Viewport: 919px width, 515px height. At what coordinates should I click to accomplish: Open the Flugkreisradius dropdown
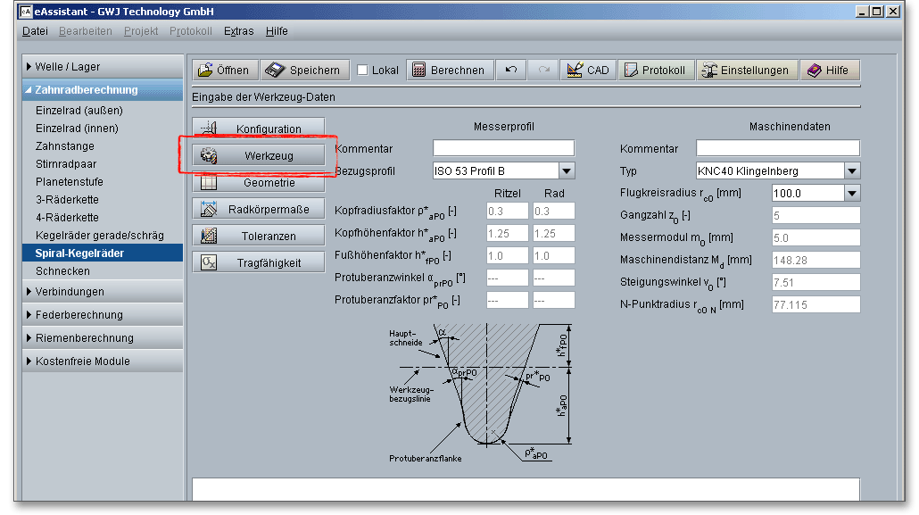(x=851, y=193)
